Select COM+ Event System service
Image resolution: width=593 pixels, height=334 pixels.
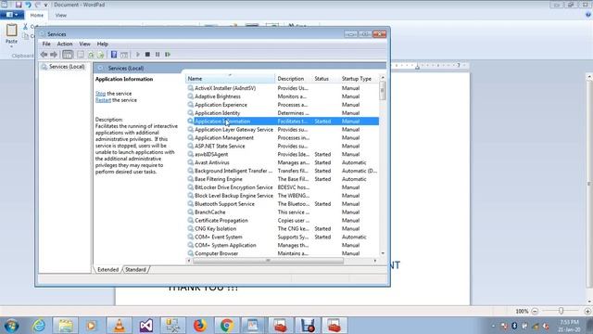pyautogui.click(x=283, y=238)
